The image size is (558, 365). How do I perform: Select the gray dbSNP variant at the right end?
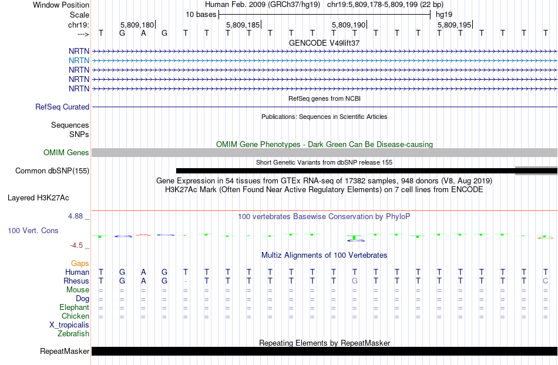(x=536, y=170)
